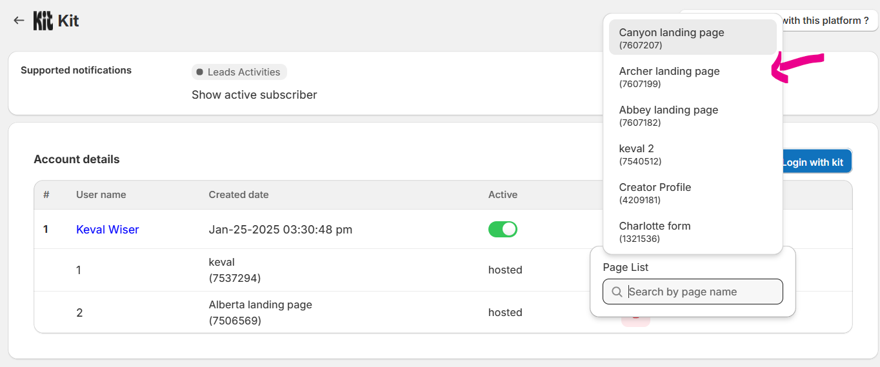The image size is (880, 367).
Task: Open the Keval Wiser user link
Action: point(107,230)
